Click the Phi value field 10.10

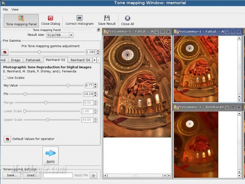pos(89,94)
